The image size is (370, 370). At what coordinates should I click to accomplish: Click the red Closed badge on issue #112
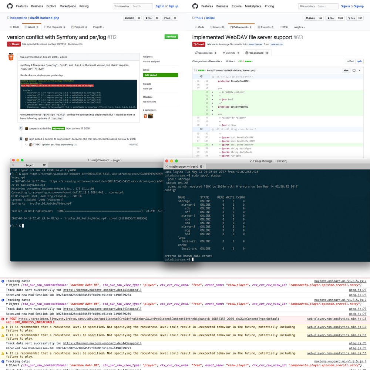14,44
